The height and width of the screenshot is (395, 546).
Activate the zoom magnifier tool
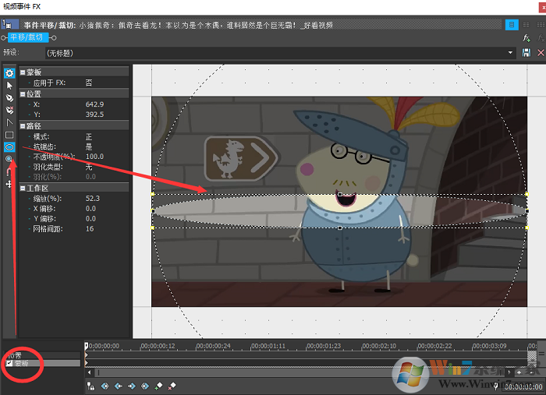9,159
